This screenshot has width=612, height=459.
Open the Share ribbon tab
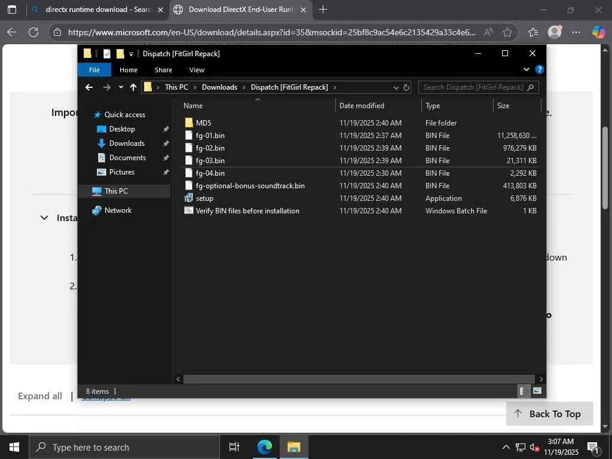click(x=163, y=70)
